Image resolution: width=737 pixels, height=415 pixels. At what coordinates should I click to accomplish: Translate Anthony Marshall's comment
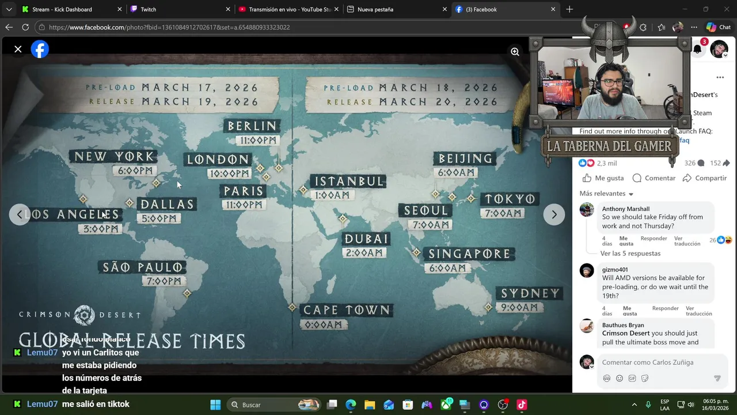pyautogui.click(x=687, y=241)
